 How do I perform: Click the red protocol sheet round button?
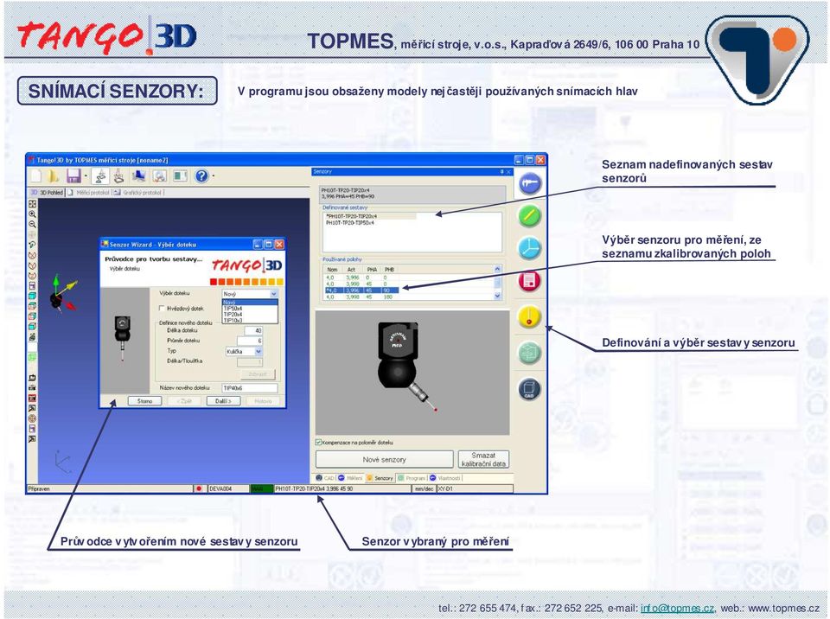(x=529, y=281)
